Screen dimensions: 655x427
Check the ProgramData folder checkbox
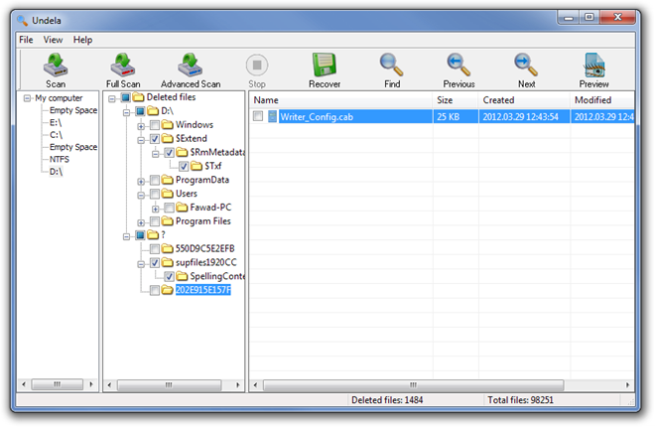155,180
